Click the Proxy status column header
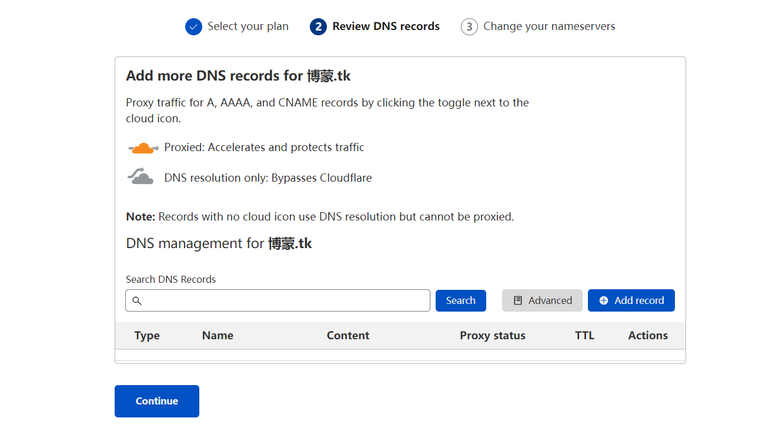The image size is (759, 428). click(x=493, y=336)
